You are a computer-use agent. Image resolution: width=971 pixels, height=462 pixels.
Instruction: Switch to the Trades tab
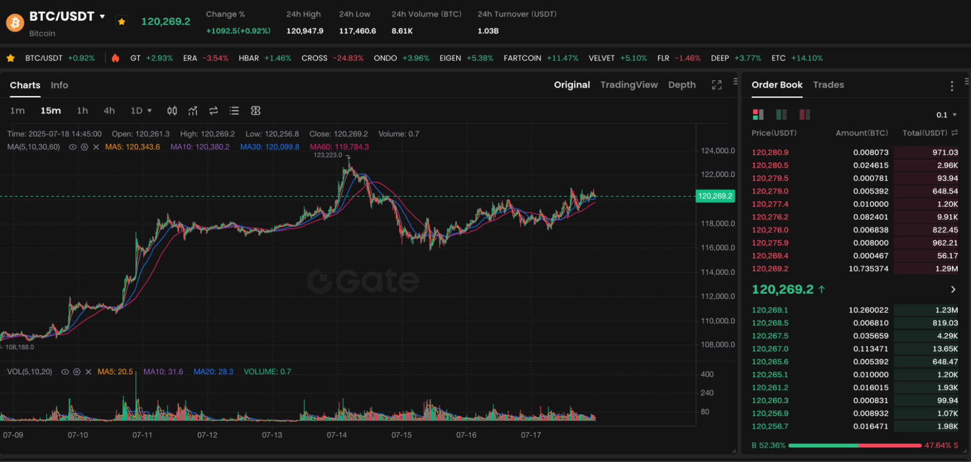coord(828,85)
